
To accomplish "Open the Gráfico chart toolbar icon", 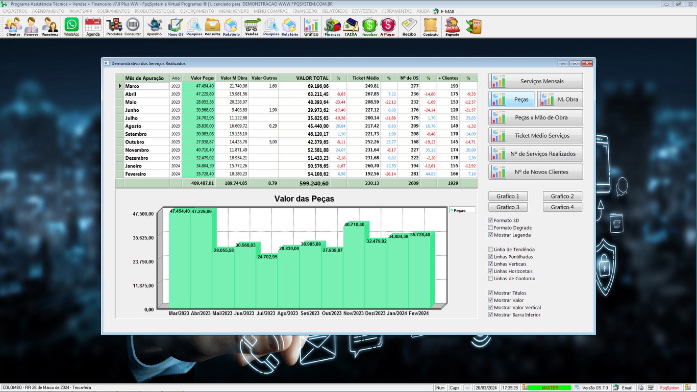I will pos(311,27).
